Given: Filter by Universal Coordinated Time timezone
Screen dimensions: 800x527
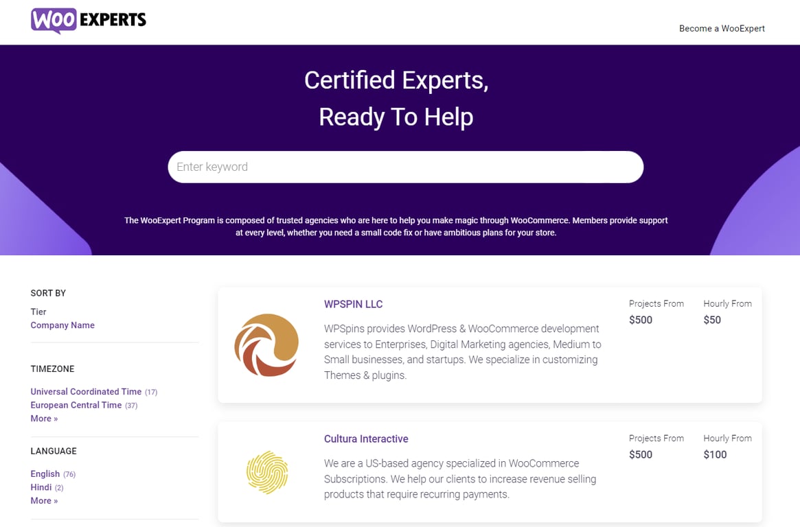Looking at the screenshot, I should [87, 391].
